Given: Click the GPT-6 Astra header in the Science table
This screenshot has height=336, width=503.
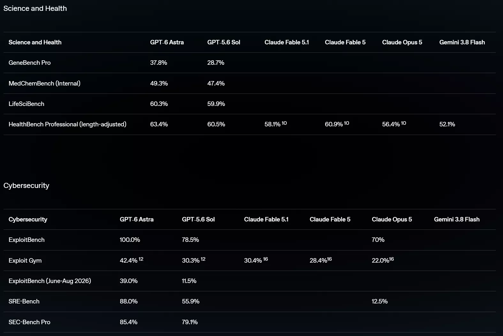Looking at the screenshot, I should (x=167, y=42).
